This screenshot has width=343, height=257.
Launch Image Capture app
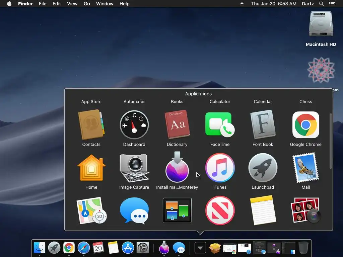click(134, 168)
